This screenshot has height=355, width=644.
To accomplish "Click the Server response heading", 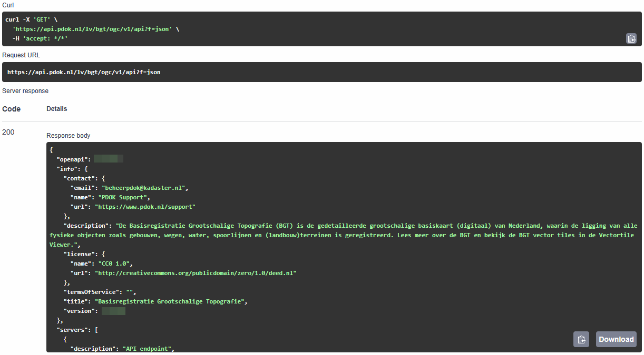I will [25, 90].
